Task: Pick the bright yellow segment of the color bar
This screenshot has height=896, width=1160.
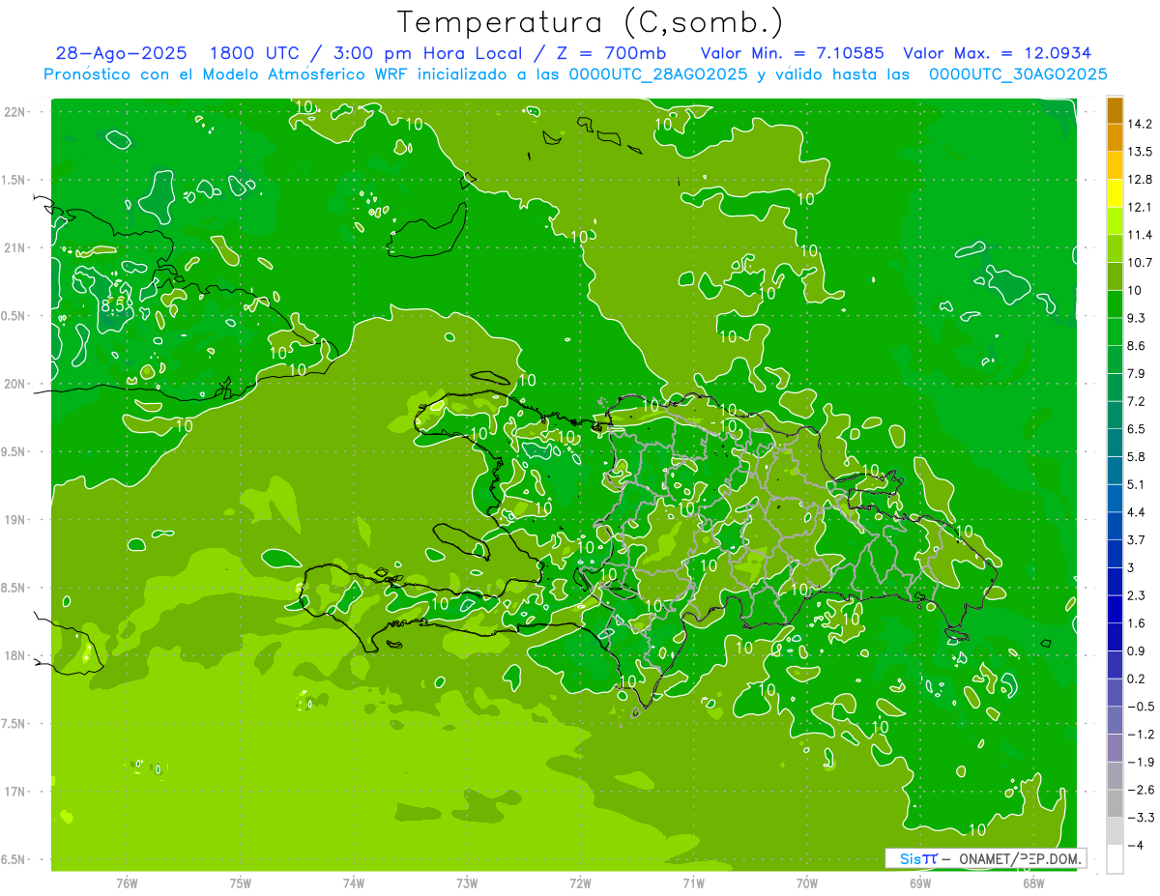Action: 1115,193
